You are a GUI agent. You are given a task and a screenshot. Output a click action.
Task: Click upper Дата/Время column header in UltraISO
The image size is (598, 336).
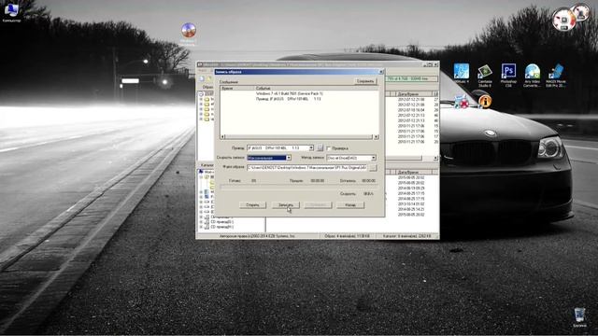pyautogui.click(x=413, y=93)
